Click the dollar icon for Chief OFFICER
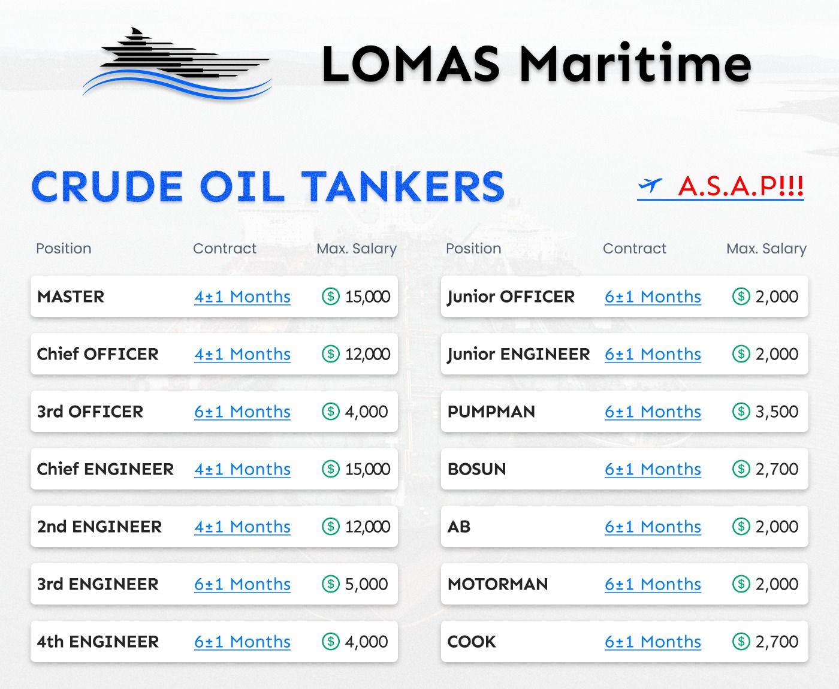This screenshot has height=689, width=839. pyautogui.click(x=331, y=353)
